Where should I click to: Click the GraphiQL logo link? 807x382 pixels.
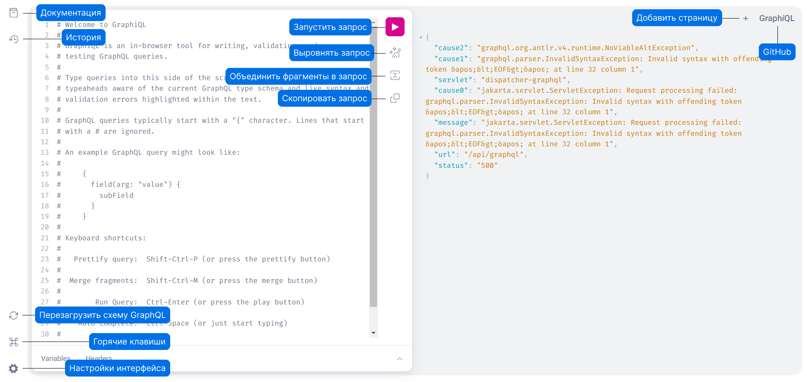777,19
